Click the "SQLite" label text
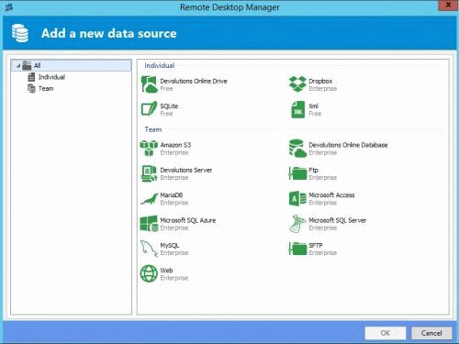 169,106
